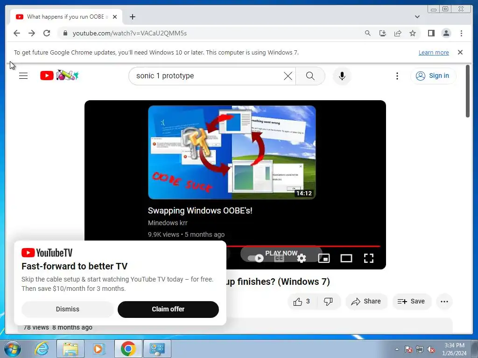
Task: Open network icon in system tray
Action: pyautogui.click(x=420, y=349)
